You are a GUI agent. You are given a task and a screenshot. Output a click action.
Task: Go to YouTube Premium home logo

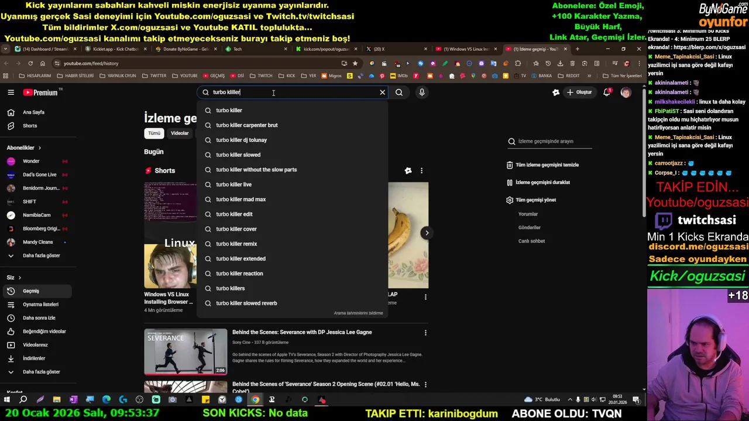40,92
